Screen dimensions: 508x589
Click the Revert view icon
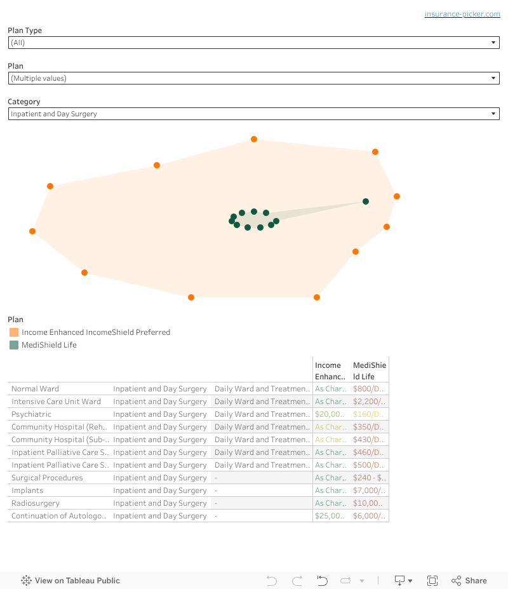coord(322,580)
